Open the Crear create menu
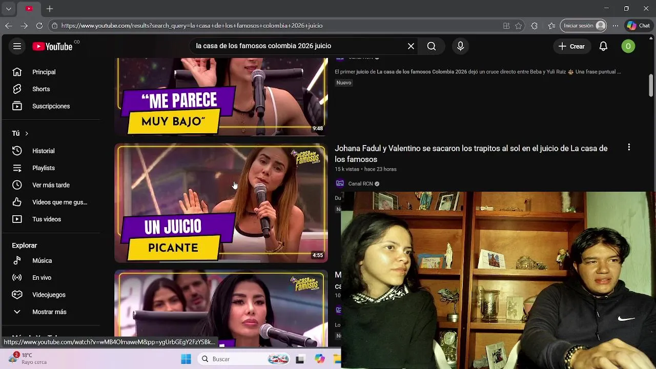 571,46
